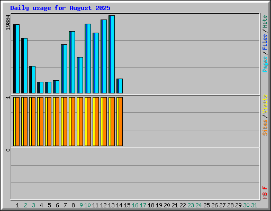Click green day label 31 on x-axis
This screenshot has width=271, height=211.
pos(254,205)
